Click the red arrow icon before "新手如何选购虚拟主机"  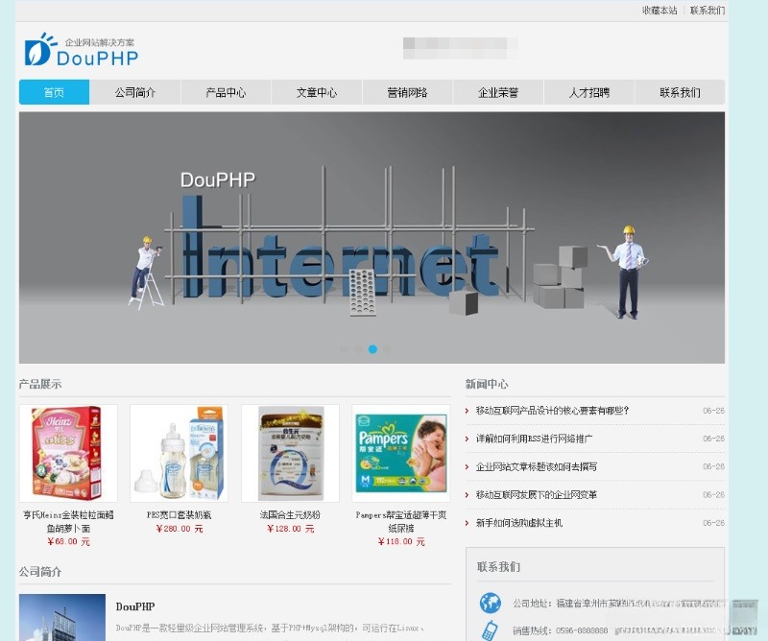tap(466, 523)
